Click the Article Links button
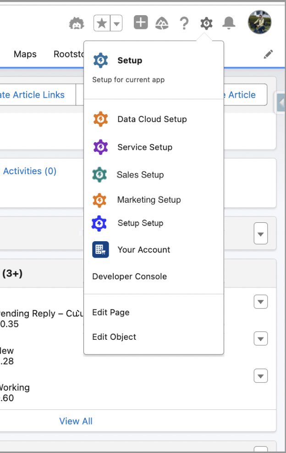 pos(38,94)
